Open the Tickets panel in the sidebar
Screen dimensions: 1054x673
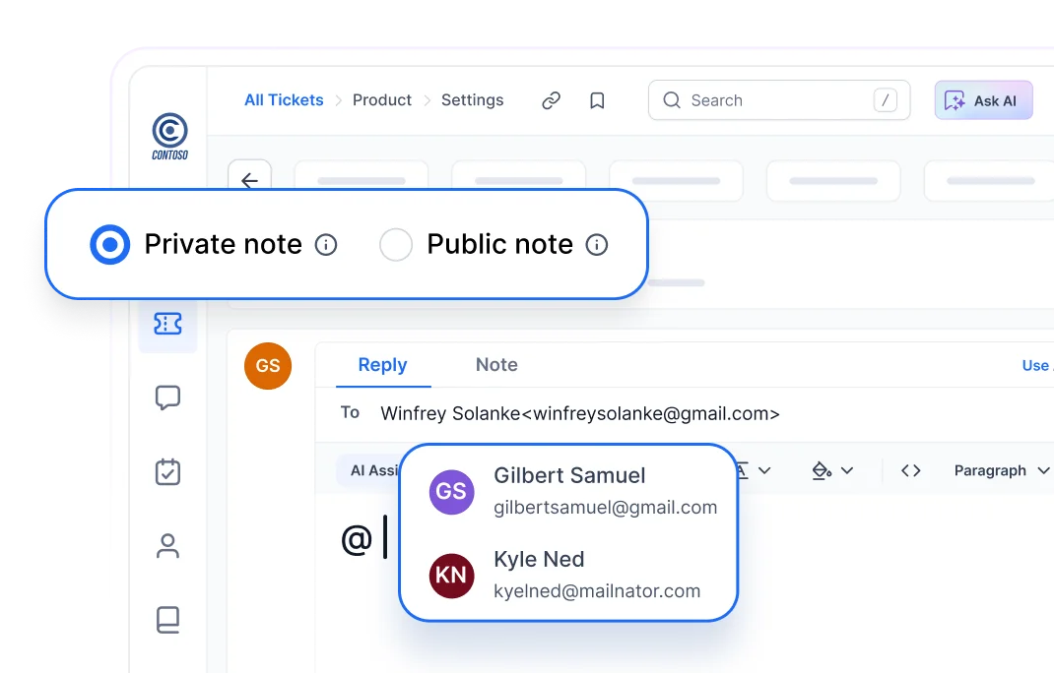[167, 323]
